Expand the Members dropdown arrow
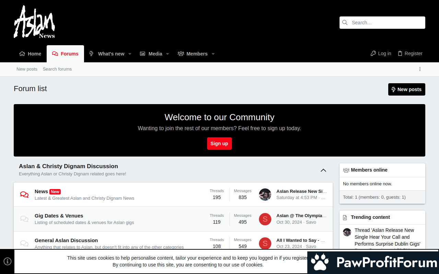Screen dimensions: 439x274 click(213, 54)
